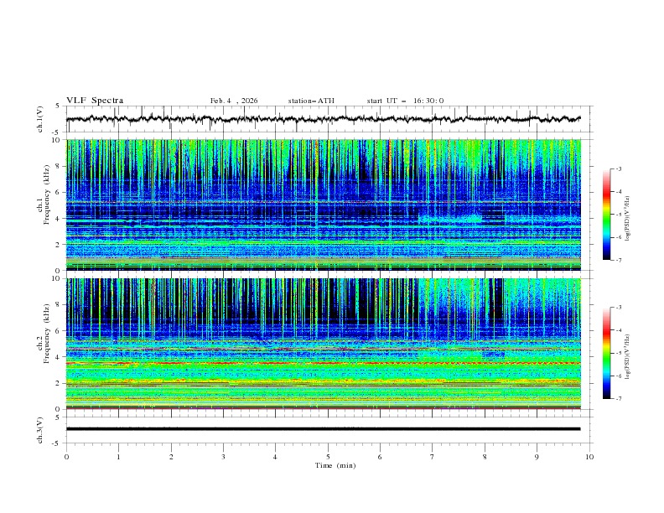Click the "VLF Spectra" title text
664x513 pixels.
coord(95,101)
